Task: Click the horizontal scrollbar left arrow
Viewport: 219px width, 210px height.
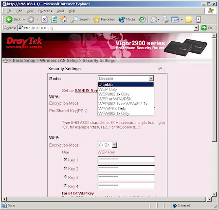Action: point(4,199)
